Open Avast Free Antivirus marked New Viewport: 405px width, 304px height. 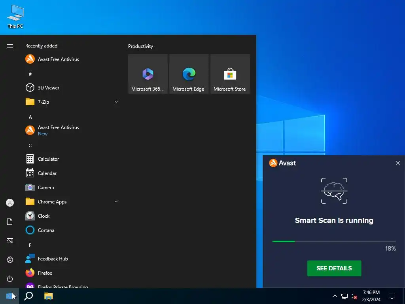pyautogui.click(x=72, y=130)
